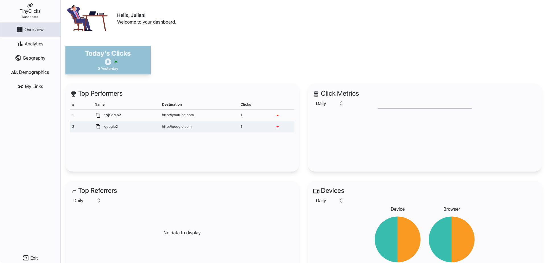Click the Geography globe icon

[x=18, y=58]
